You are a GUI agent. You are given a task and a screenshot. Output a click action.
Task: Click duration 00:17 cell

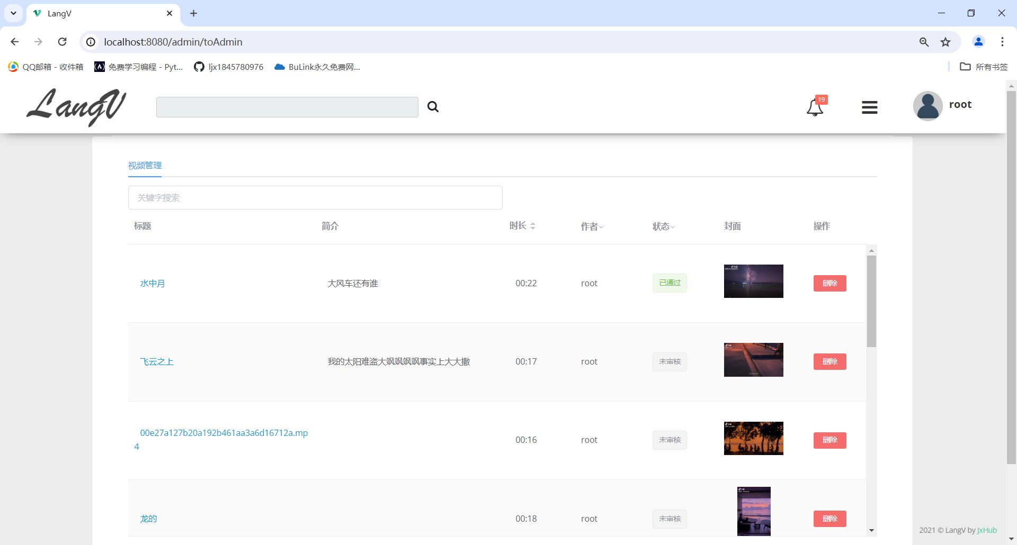coord(526,361)
